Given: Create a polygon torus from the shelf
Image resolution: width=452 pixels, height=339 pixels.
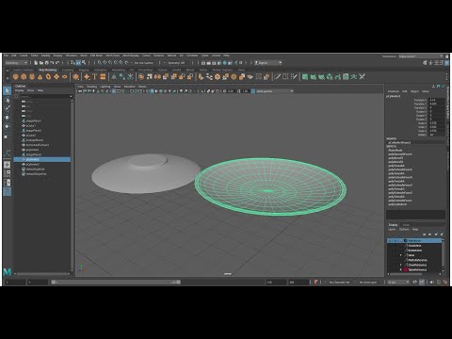Looking at the screenshot, I should [x=48, y=76].
